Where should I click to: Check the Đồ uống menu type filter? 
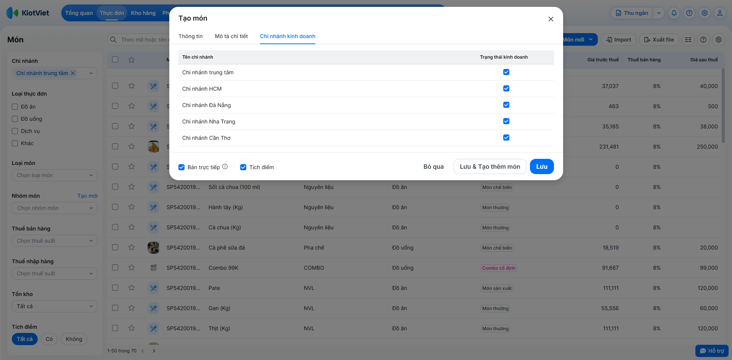pos(15,119)
